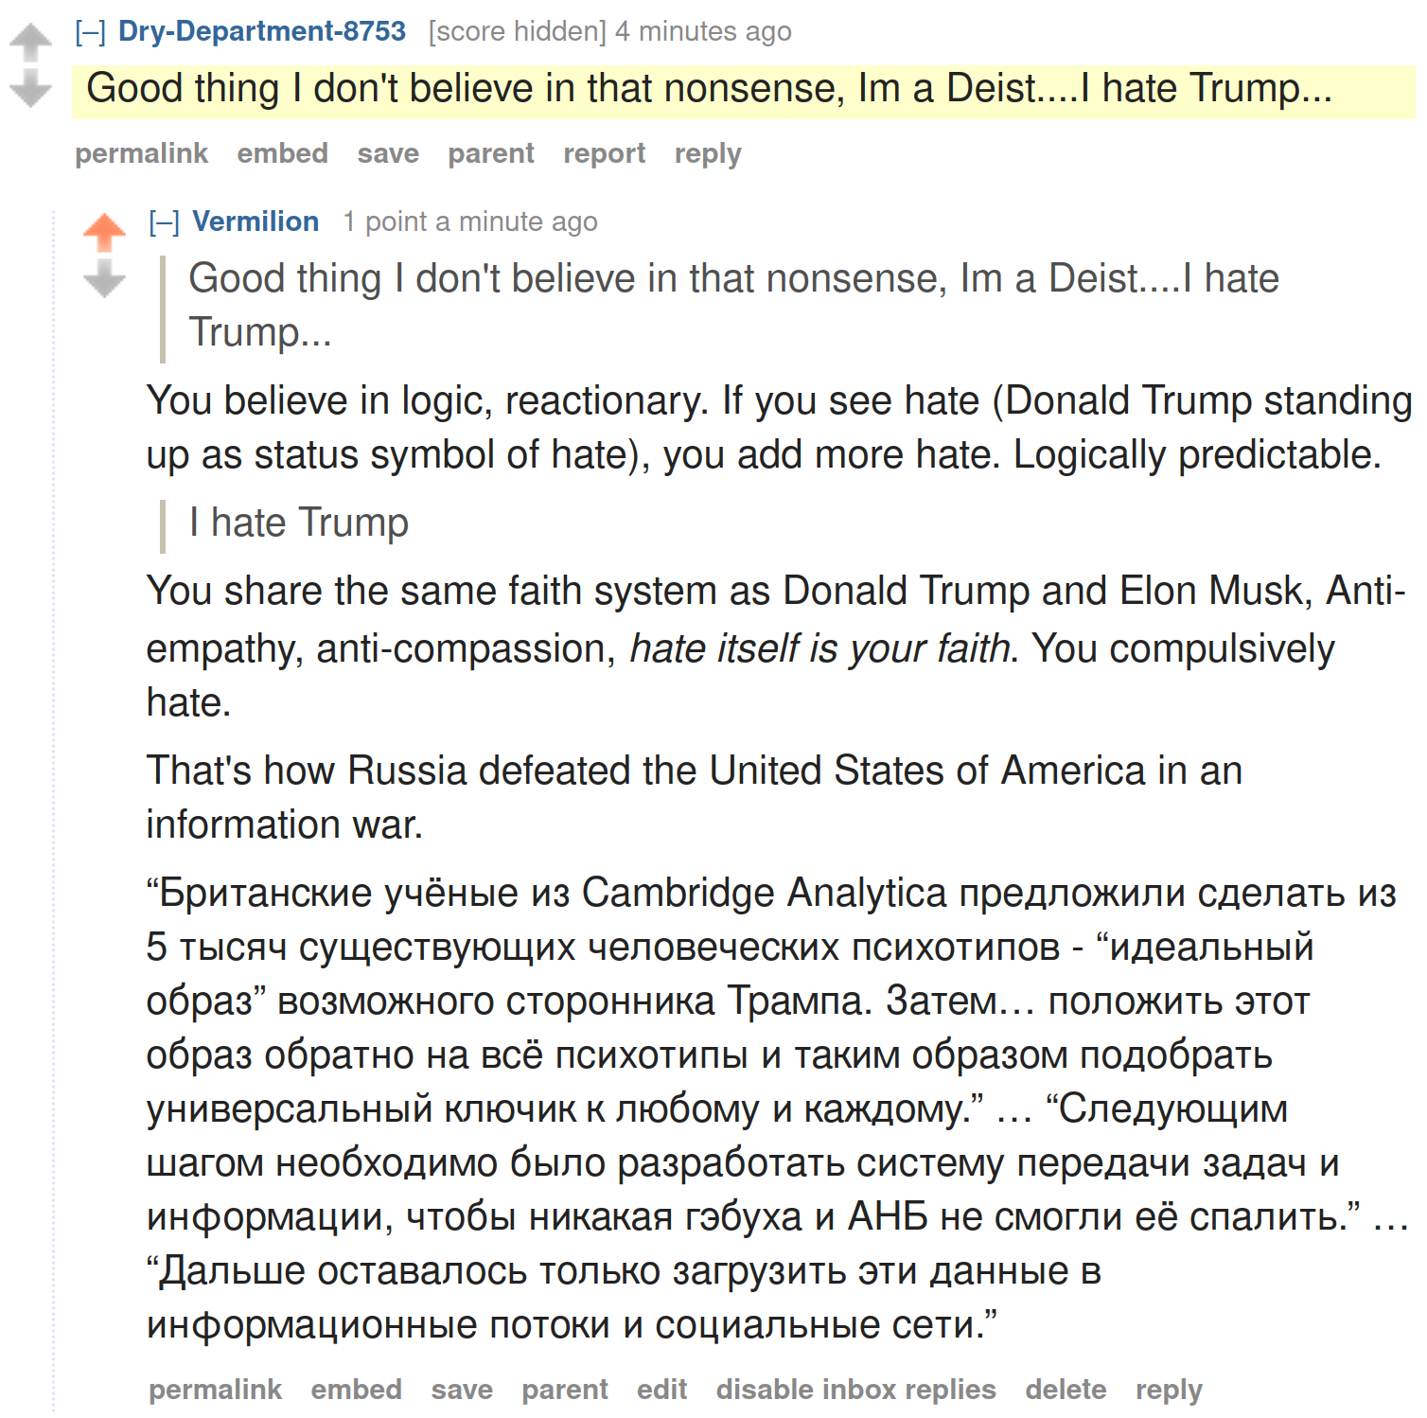The width and height of the screenshot is (1427, 1418).
Task: Open Dry-Department-8753 user profile
Action: (x=262, y=31)
